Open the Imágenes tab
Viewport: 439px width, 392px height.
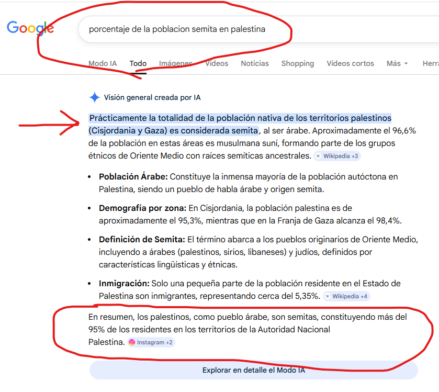click(x=175, y=63)
